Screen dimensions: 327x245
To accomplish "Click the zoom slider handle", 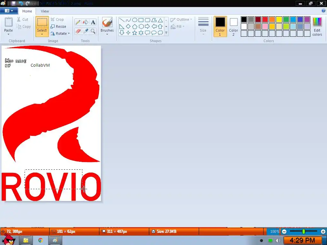I will (304, 231).
